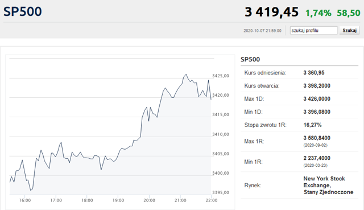The height and width of the screenshot is (210, 364).
Task: Click the 3 419,45 current price
Action: (x=271, y=12)
